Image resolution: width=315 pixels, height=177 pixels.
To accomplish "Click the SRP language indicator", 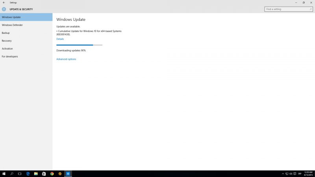I will pos(300,174).
